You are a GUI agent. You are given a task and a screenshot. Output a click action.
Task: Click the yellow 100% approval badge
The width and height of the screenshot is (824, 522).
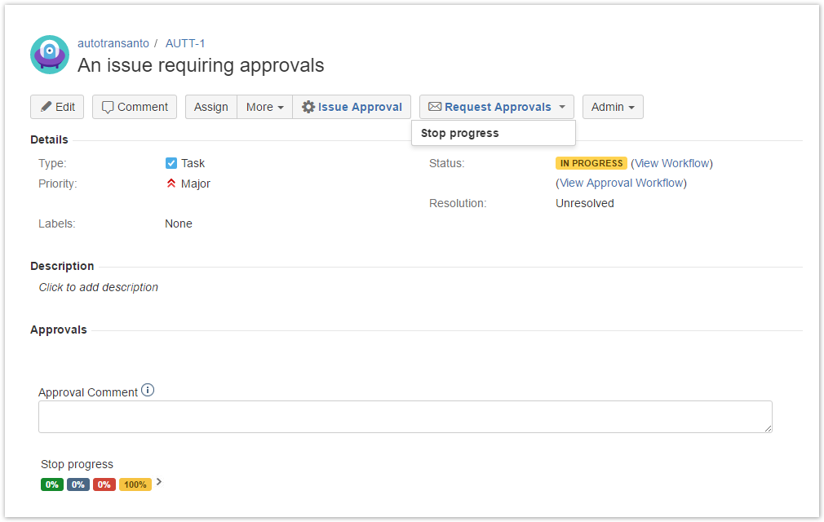coord(135,484)
